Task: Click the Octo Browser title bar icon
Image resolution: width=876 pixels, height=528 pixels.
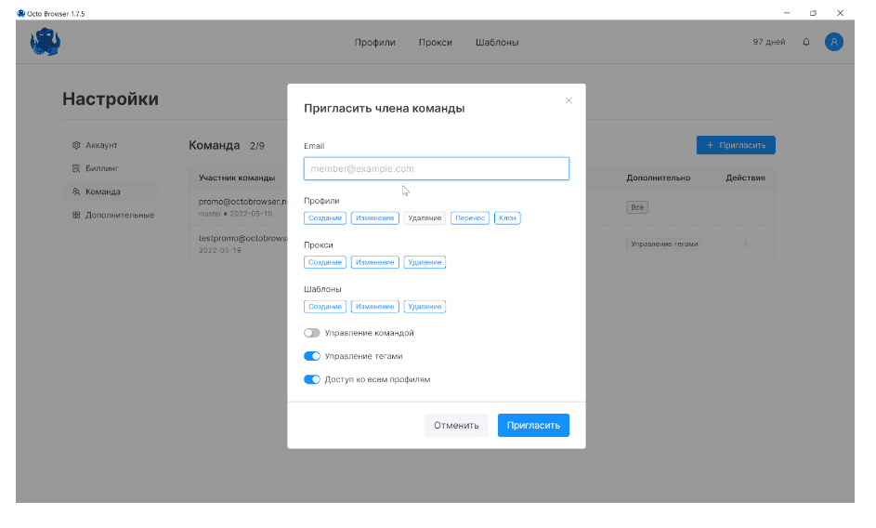Action: (20, 13)
